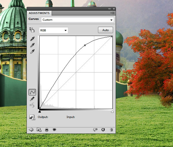Select the edit points curve tool

click(32, 92)
